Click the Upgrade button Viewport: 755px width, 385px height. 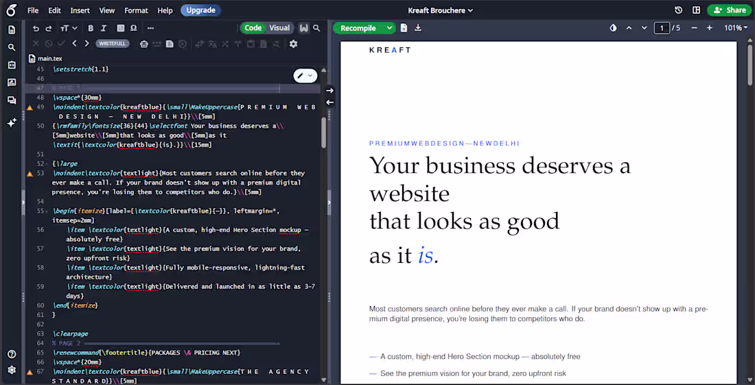point(201,10)
